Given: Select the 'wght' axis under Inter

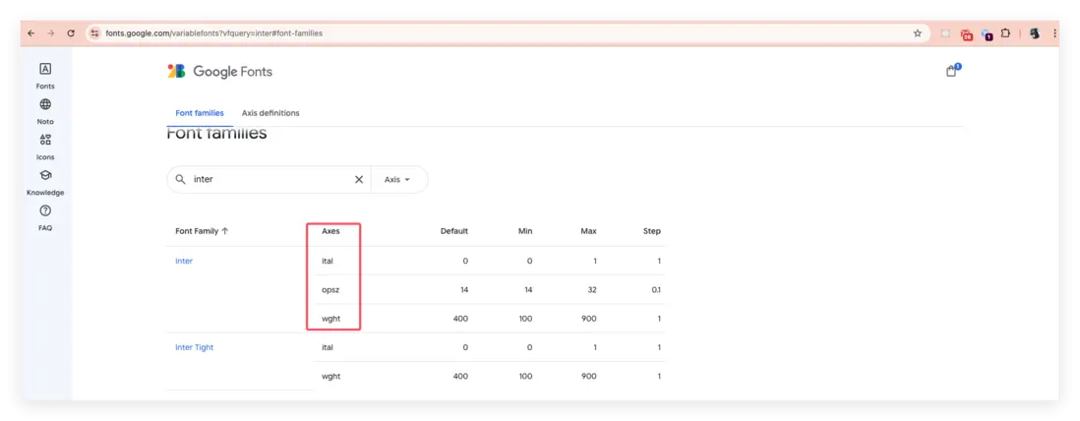Looking at the screenshot, I should click(330, 319).
